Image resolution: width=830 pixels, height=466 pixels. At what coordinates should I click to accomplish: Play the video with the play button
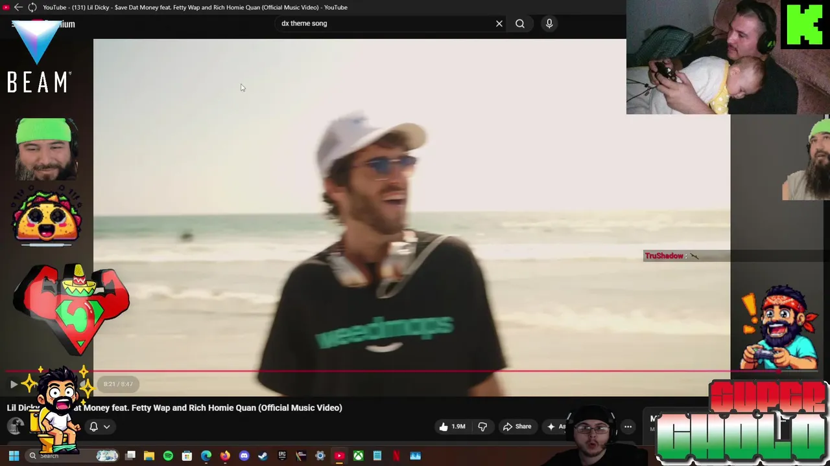(x=14, y=384)
